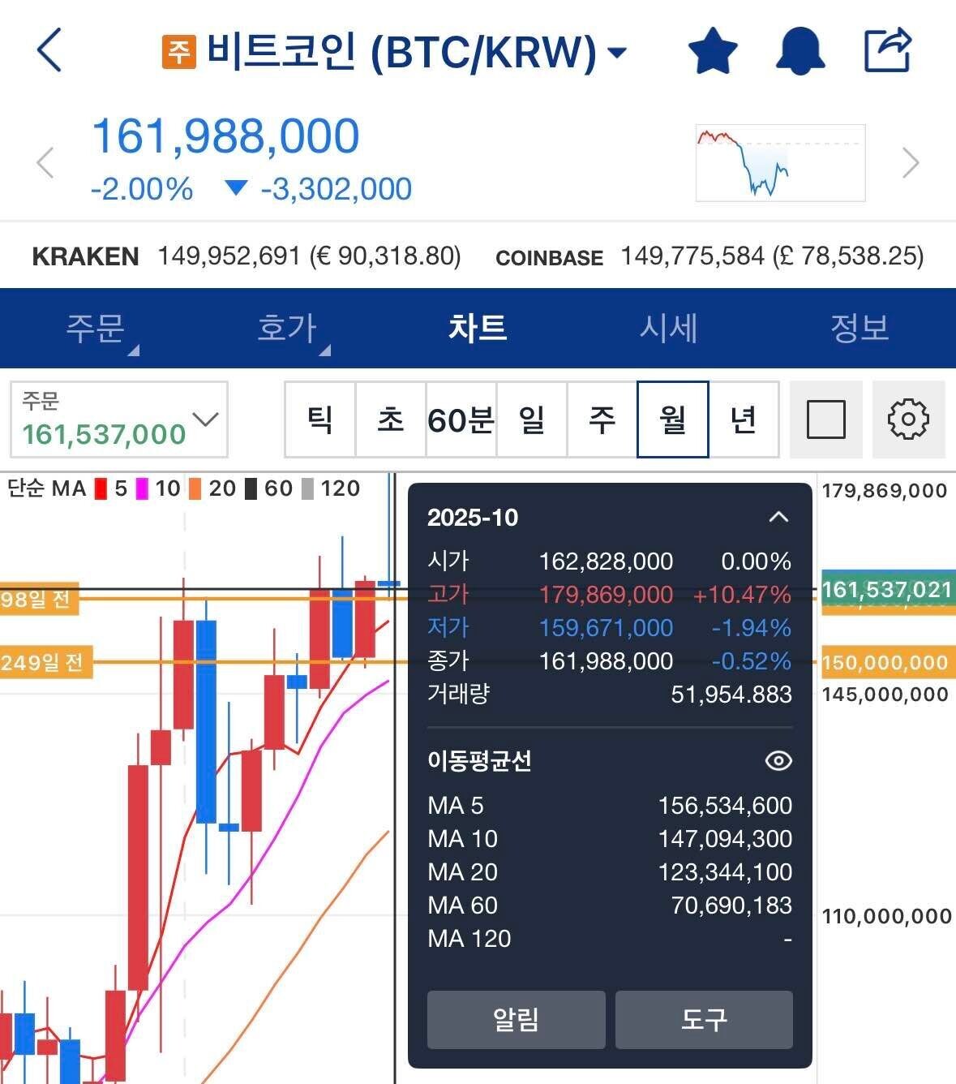Collapse the 2025-10 info panel
The width and height of the screenshot is (956, 1084).
point(778,518)
